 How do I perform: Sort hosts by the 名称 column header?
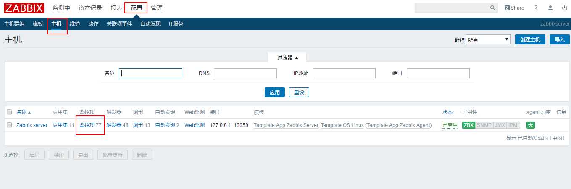click(24, 112)
